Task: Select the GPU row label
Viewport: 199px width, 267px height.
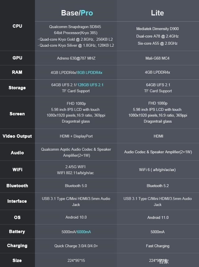Action: 17,58
